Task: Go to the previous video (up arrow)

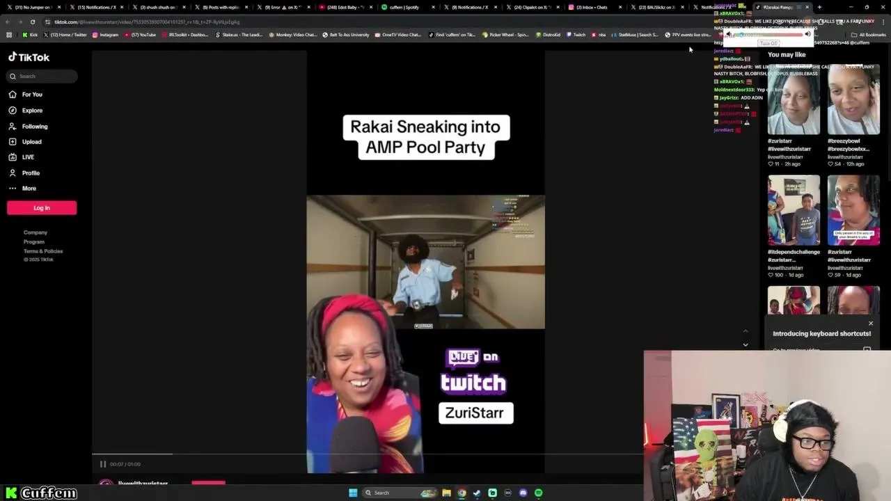Action: (746, 331)
